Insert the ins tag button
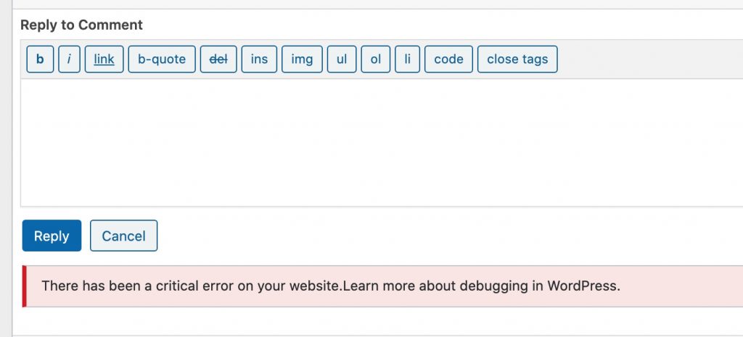The image size is (743, 337). tap(259, 59)
